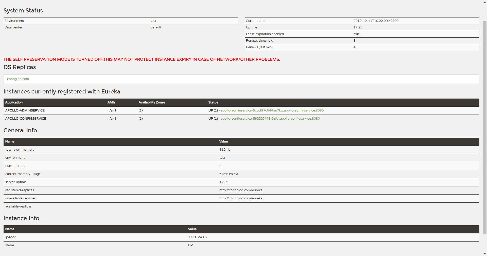Click the server-uptime row name
Screen dimensions: 487x256
point(16,182)
